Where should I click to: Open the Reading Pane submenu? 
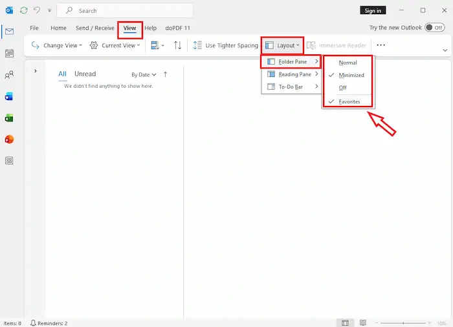292,74
